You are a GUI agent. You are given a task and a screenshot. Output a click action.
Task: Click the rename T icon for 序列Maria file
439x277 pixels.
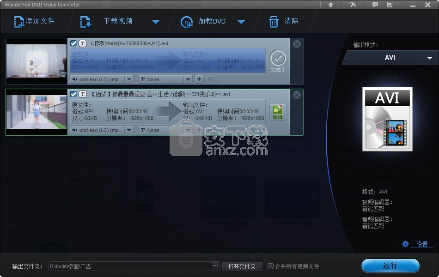tap(83, 43)
